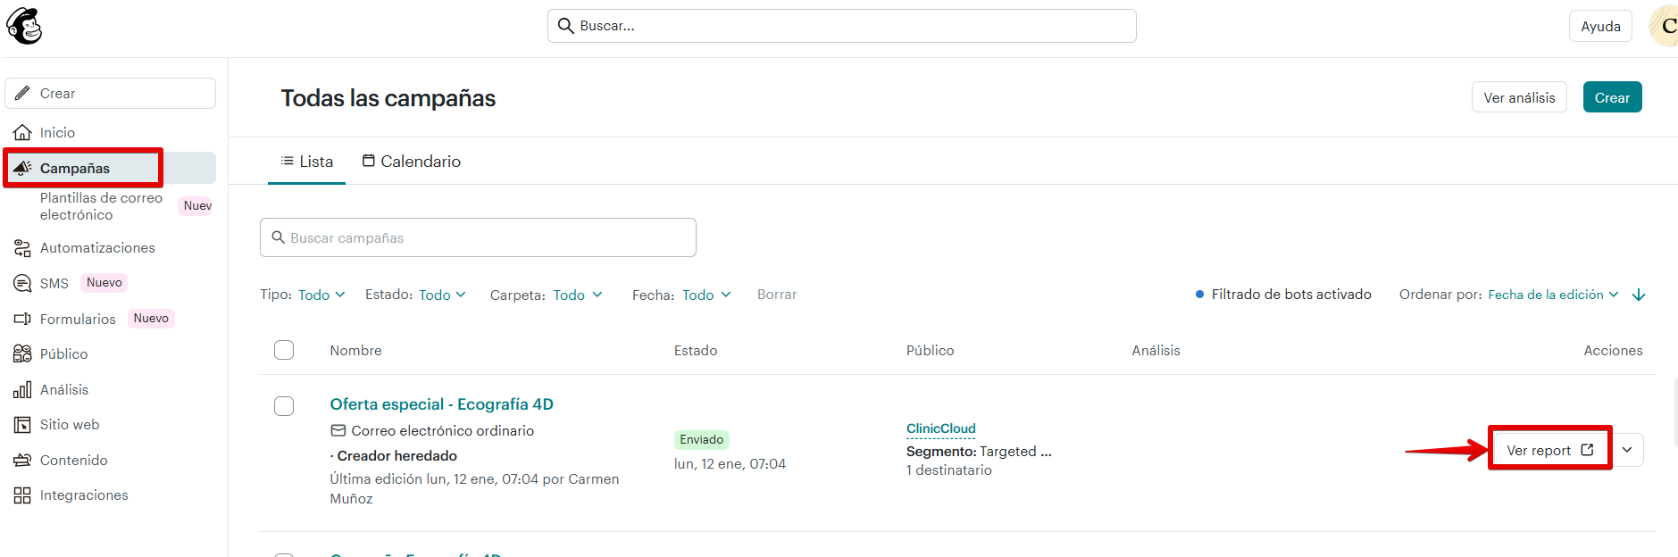1678x557 pixels.
Task: Check the select-all campaigns checkbox
Action: tap(284, 350)
